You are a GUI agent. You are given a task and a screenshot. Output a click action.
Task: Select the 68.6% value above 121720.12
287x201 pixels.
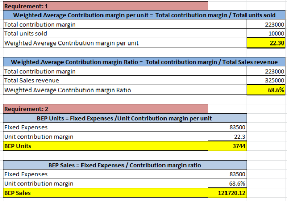click(x=227, y=183)
